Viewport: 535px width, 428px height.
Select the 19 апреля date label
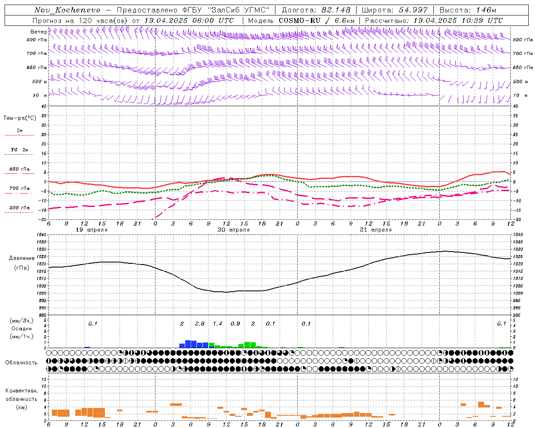92,230
